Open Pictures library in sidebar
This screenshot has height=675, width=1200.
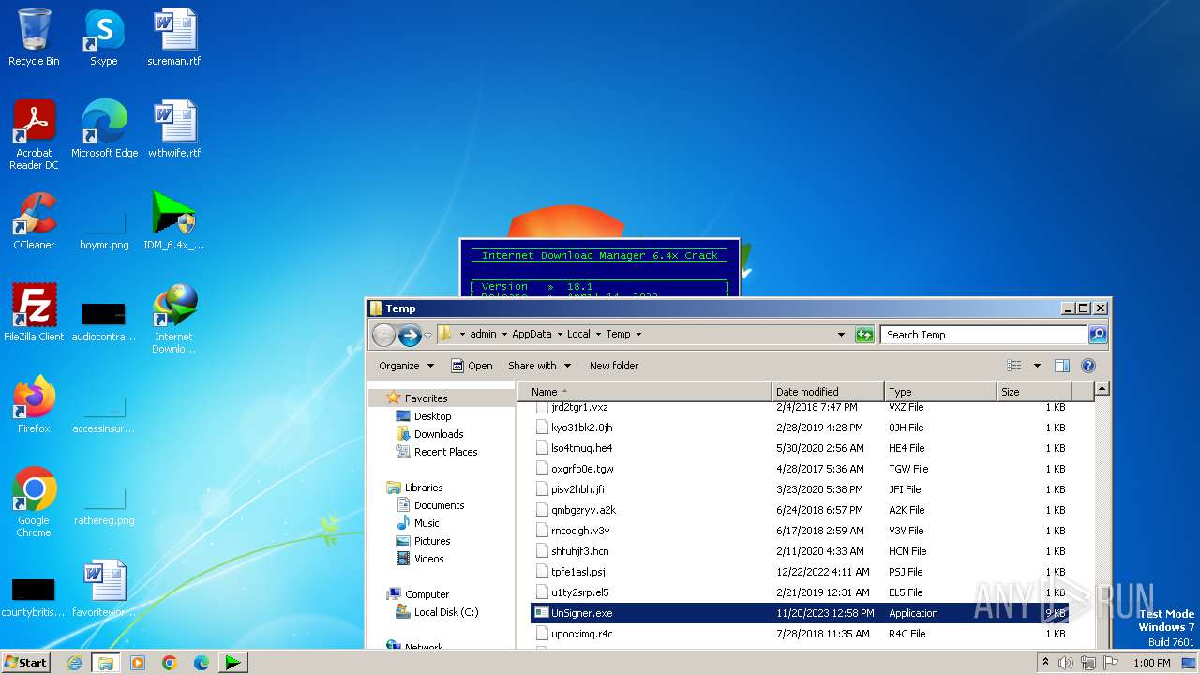[x=431, y=541]
